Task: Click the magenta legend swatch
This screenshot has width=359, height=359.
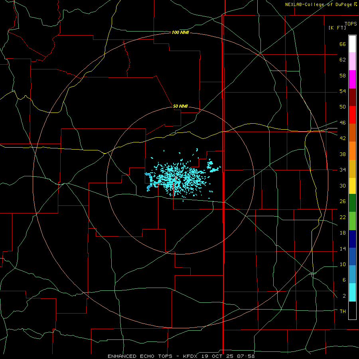Action: [352, 79]
